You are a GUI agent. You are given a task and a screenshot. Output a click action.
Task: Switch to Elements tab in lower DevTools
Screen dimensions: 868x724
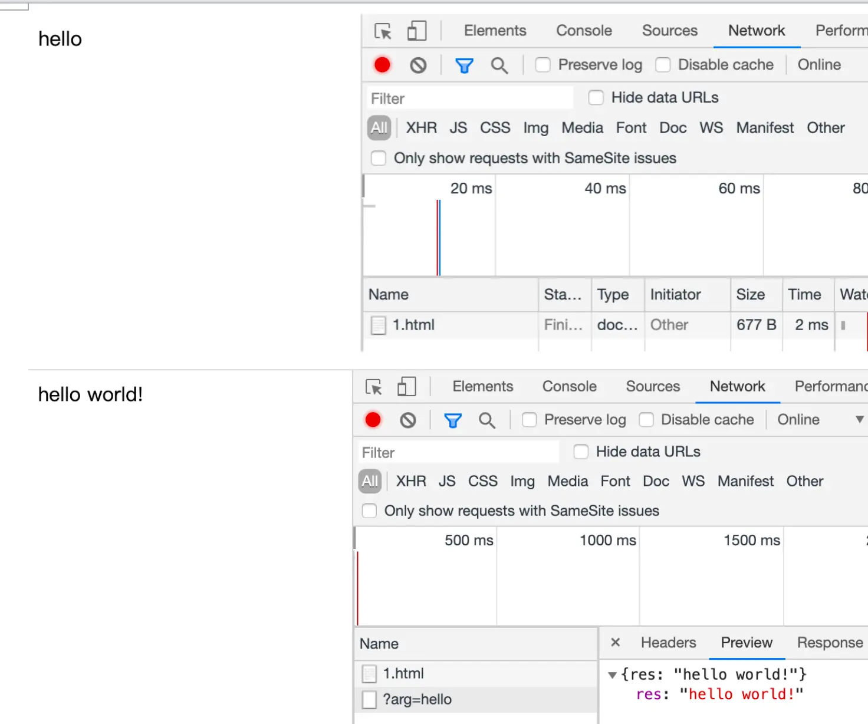click(483, 387)
